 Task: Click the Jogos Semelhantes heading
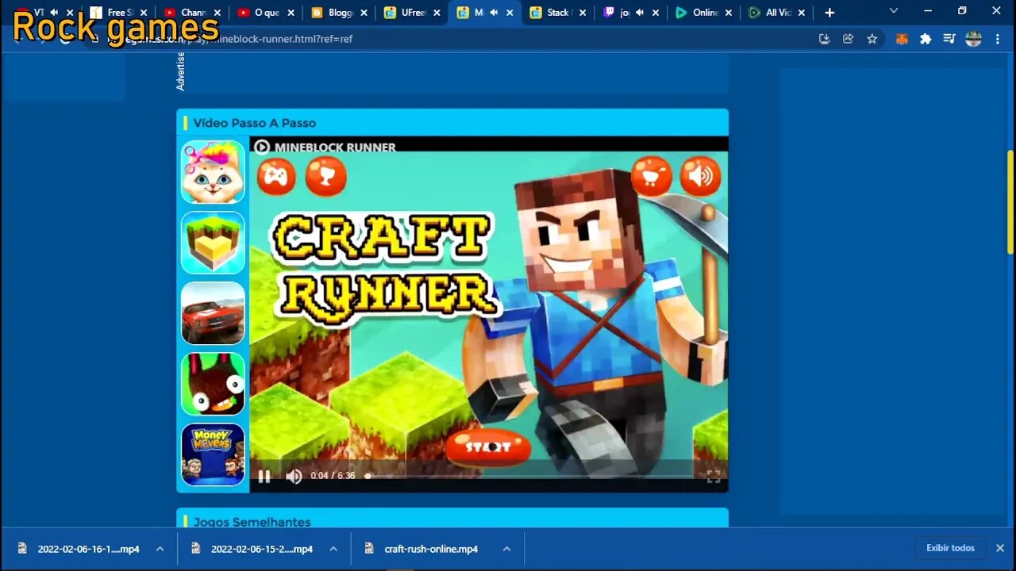[252, 522]
